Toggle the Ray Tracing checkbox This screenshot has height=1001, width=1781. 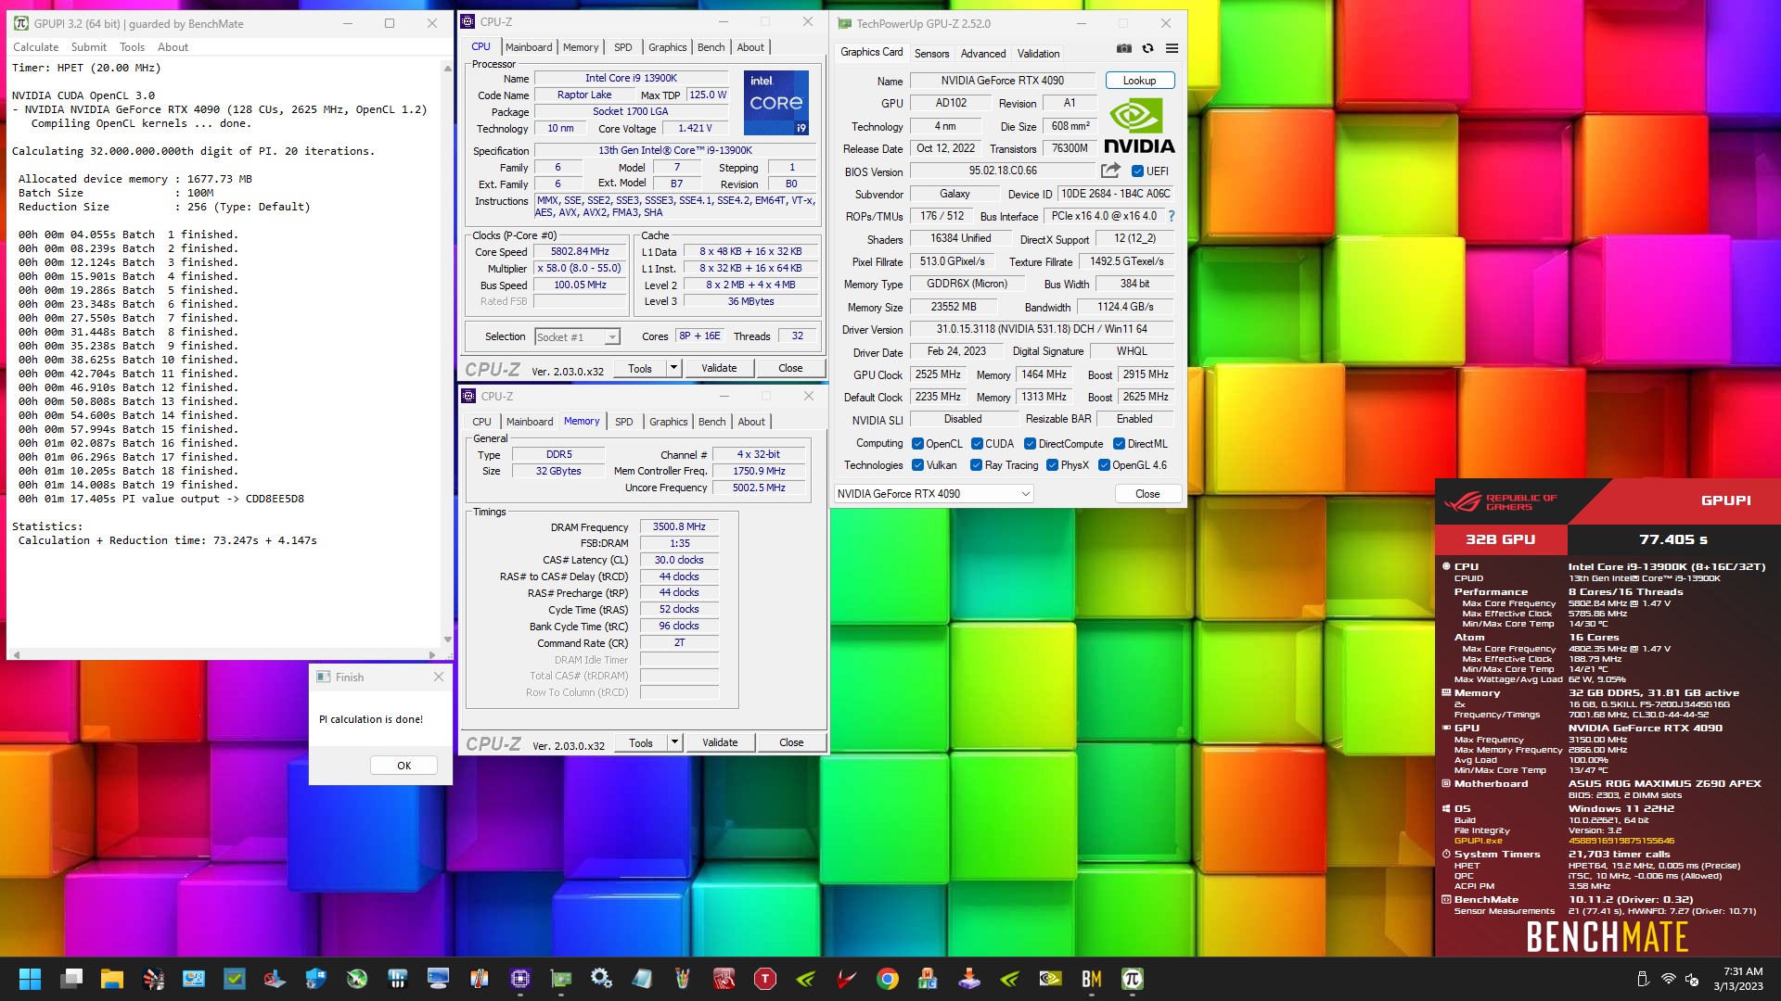976,465
